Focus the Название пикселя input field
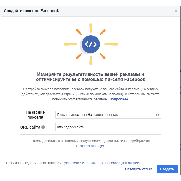 click(108, 115)
